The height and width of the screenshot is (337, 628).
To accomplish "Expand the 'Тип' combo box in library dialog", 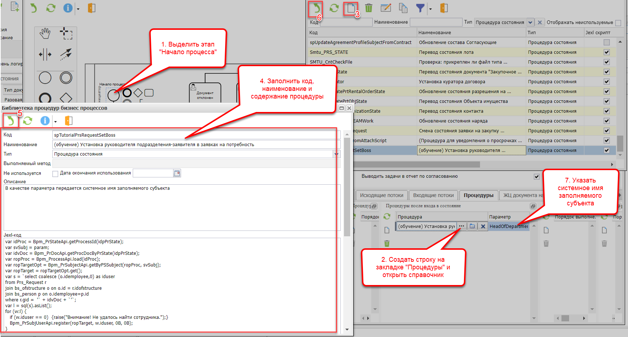I will click(336, 154).
